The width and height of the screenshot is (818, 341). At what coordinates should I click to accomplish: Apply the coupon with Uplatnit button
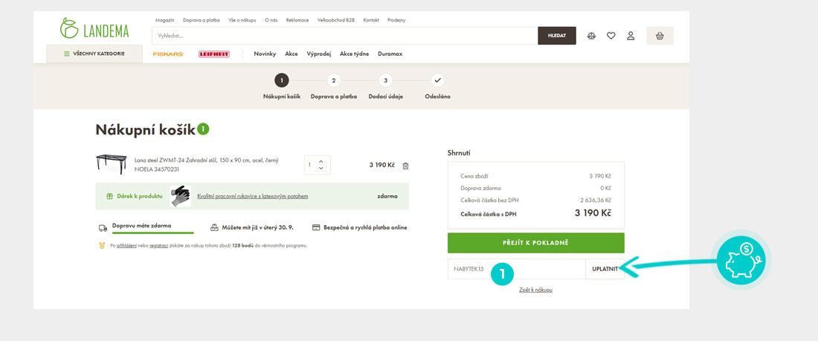click(605, 269)
